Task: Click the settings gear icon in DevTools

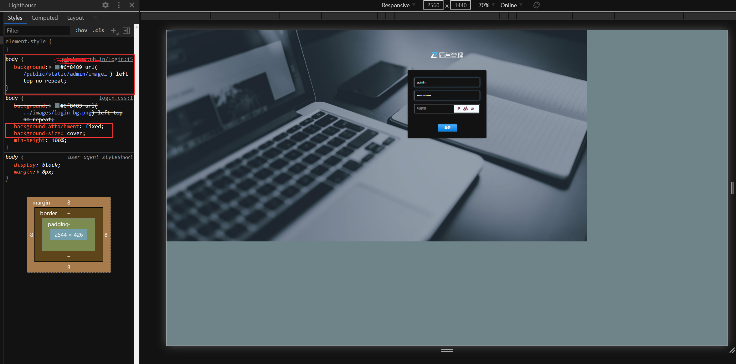Action: click(106, 5)
